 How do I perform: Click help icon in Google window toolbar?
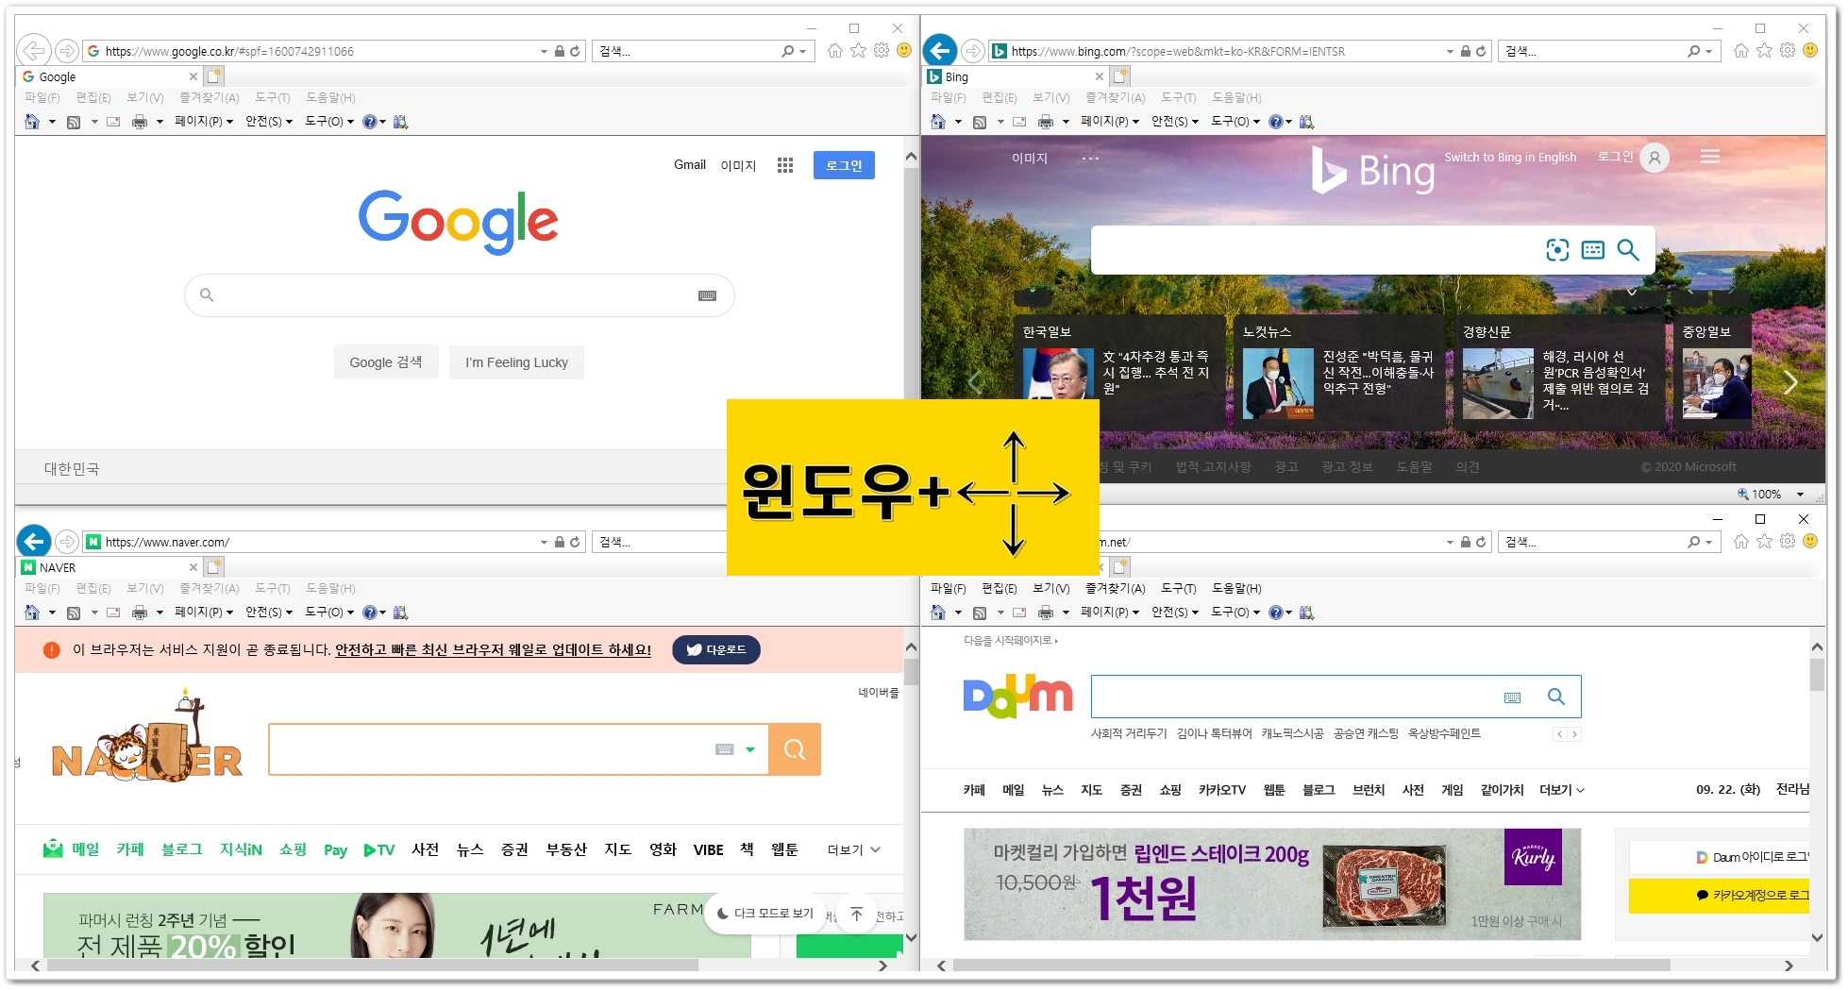(370, 122)
